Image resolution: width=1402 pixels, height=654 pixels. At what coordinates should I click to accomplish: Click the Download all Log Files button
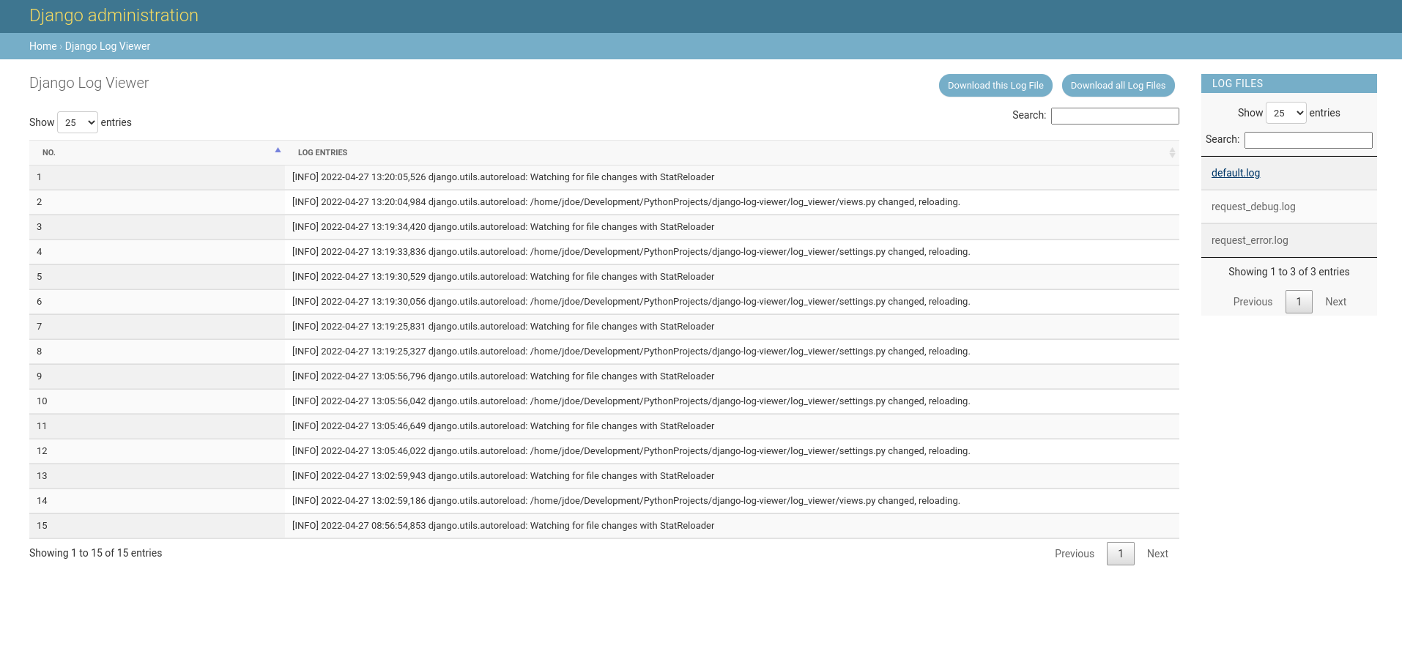point(1118,86)
